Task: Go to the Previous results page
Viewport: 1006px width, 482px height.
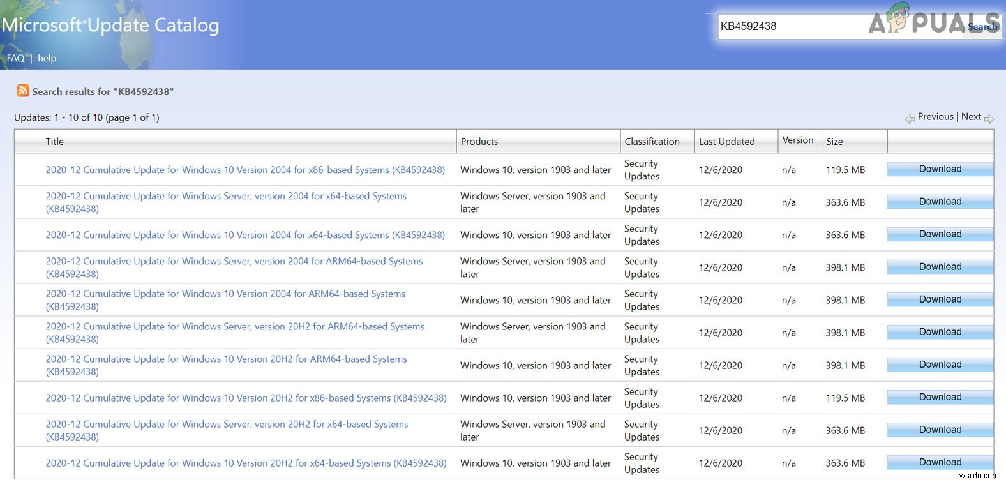Action: pos(935,117)
